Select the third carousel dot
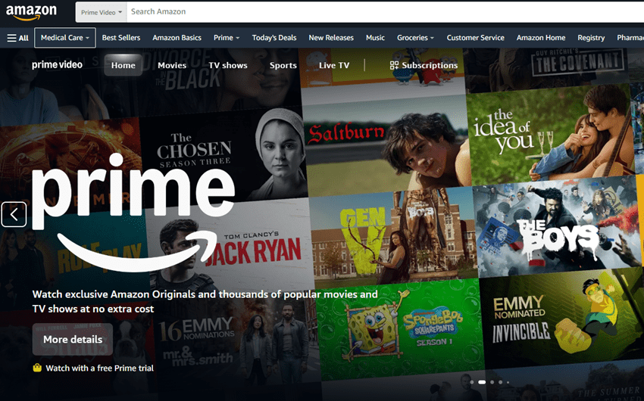 492,382
